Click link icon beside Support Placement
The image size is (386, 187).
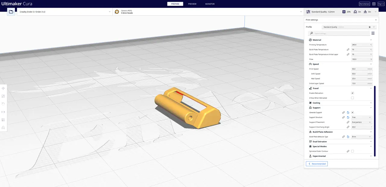click(348, 122)
